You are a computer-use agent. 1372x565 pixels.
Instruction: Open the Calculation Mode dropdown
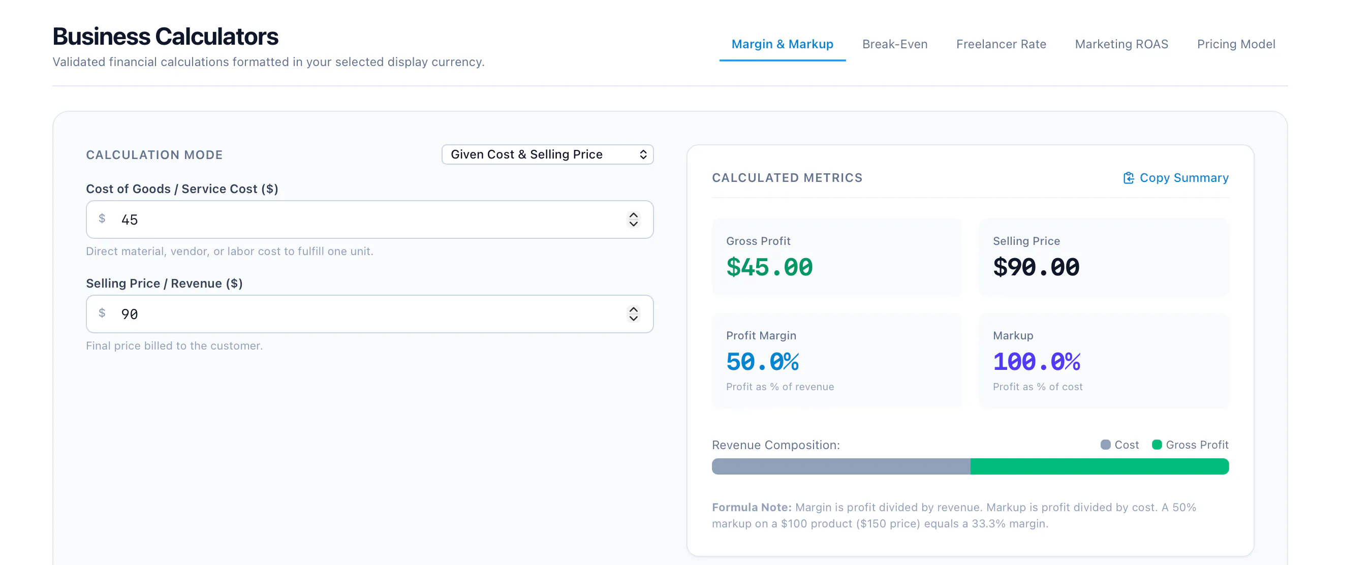pos(547,154)
